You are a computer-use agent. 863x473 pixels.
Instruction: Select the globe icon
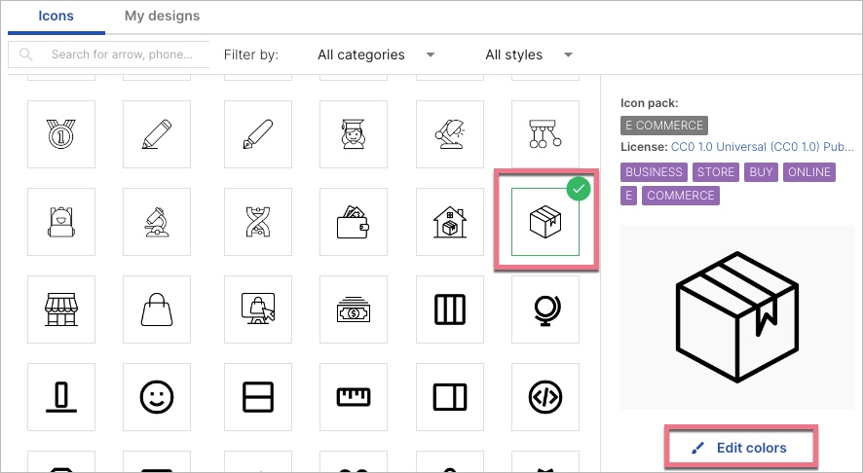click(x=544, y=309)
